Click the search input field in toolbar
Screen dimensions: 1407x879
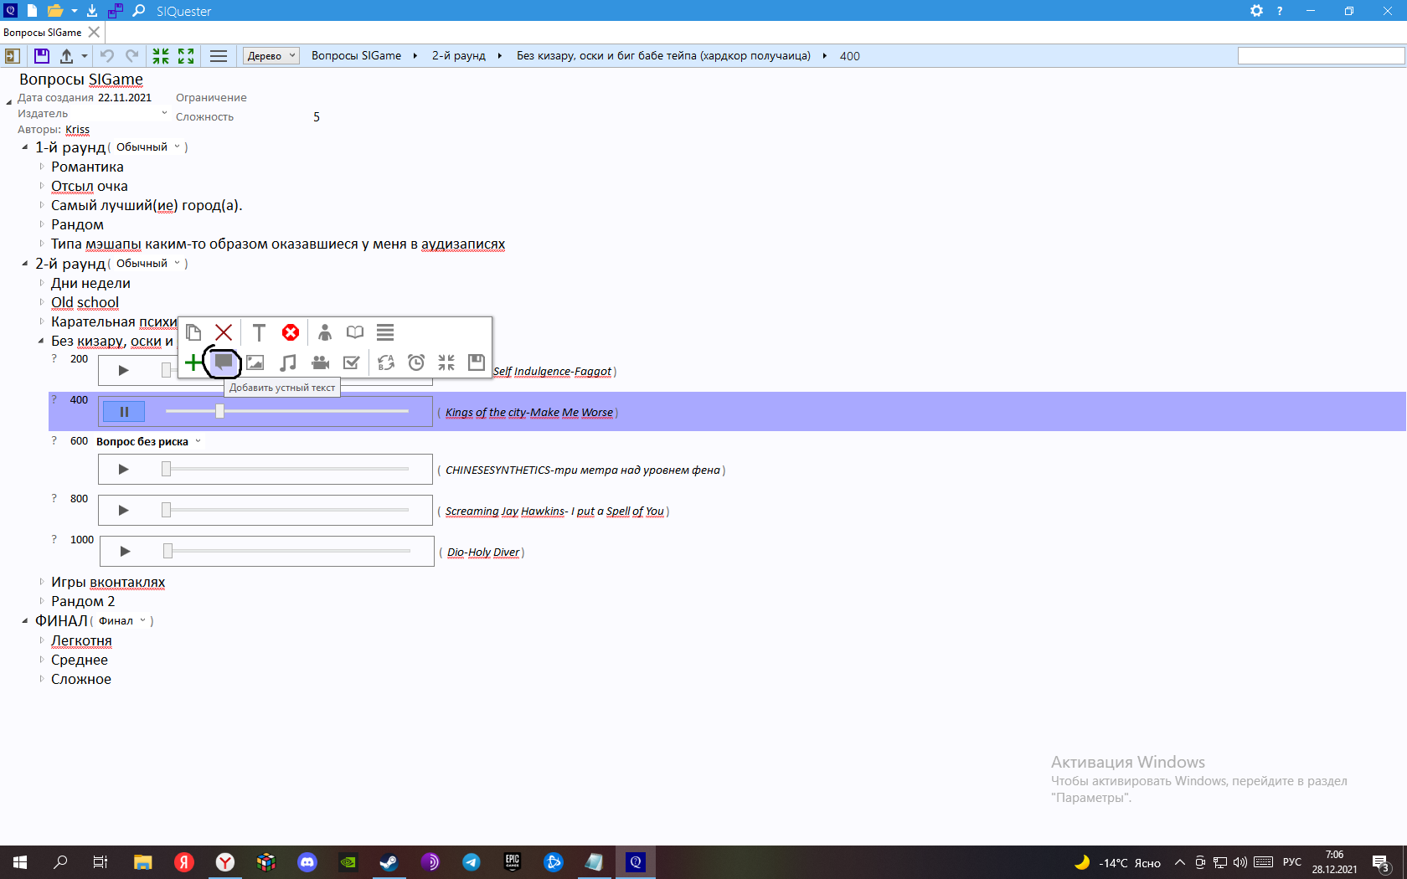click(x=1321, y=55)
